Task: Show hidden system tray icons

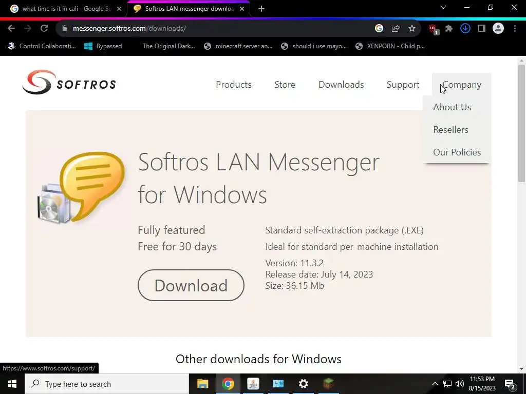Action: pos(435,384)
